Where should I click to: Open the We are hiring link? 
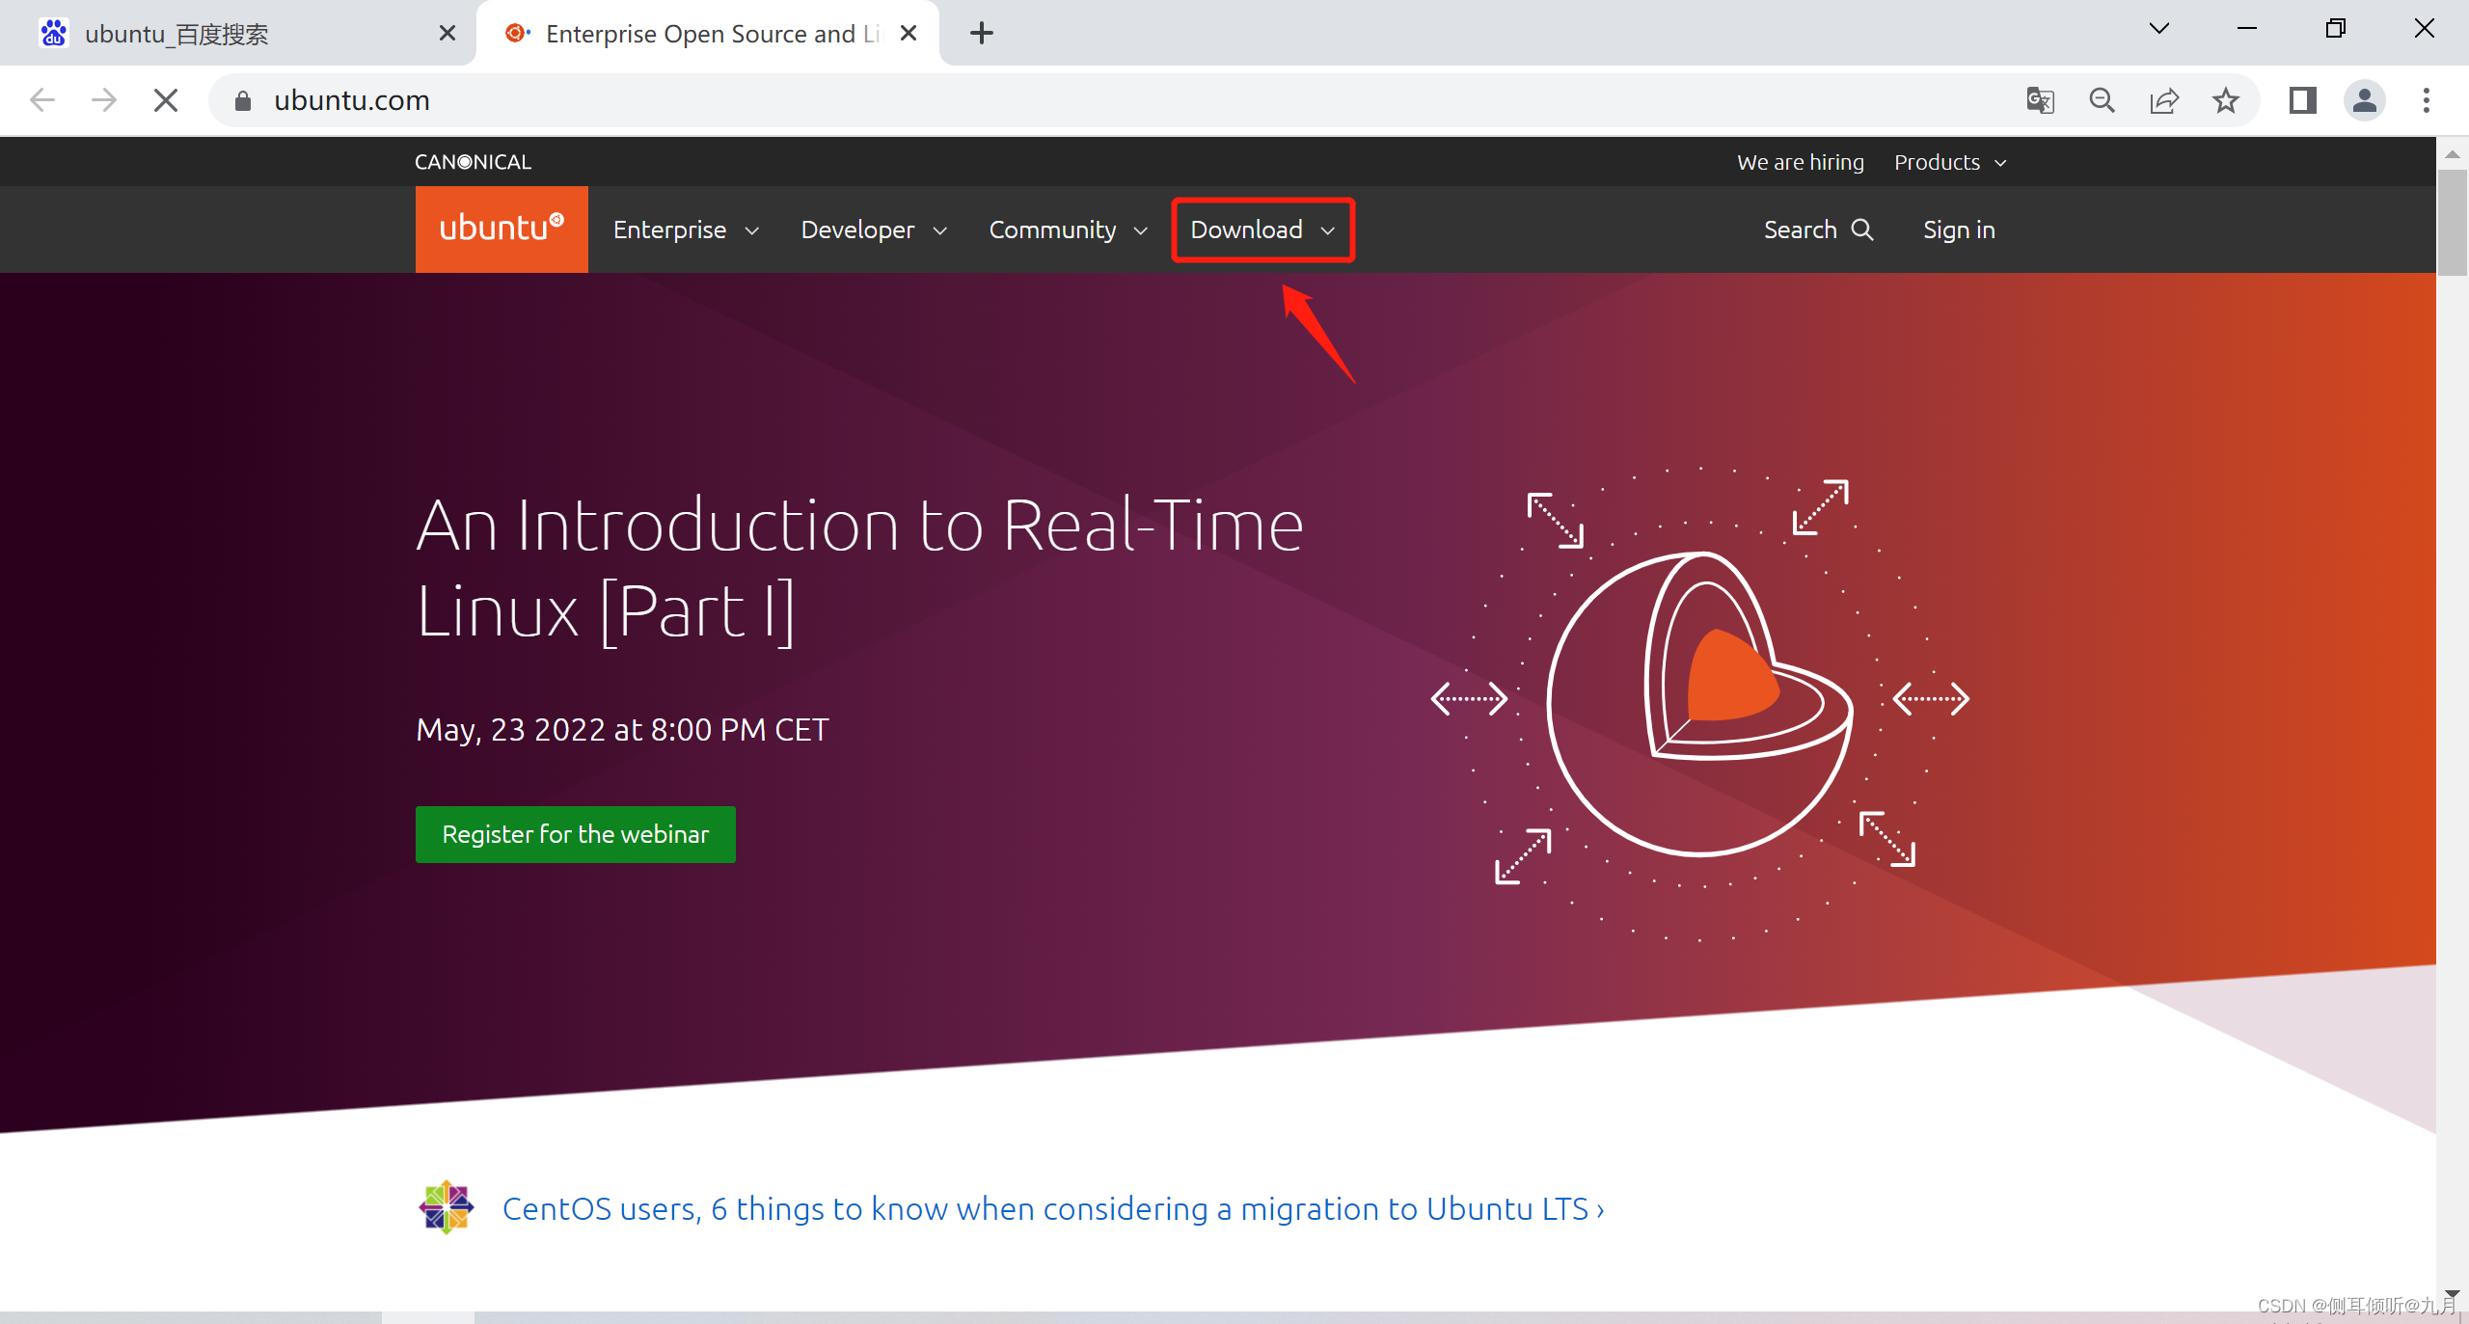click(x=1801, y=162)
